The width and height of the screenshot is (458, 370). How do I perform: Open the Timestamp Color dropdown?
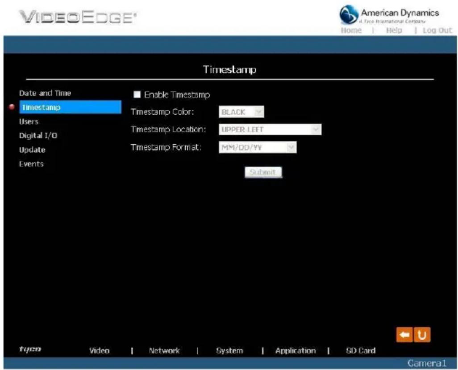pyautogui.click(x=241, y=112)
